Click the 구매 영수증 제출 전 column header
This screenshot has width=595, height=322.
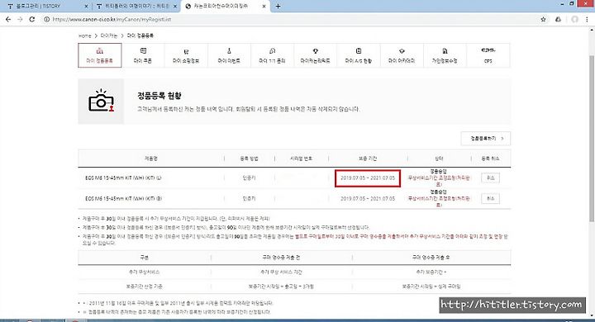coord(281,258)
